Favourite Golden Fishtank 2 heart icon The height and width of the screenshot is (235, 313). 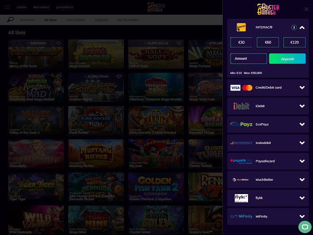pyautogui.click(x=179, y=176)
